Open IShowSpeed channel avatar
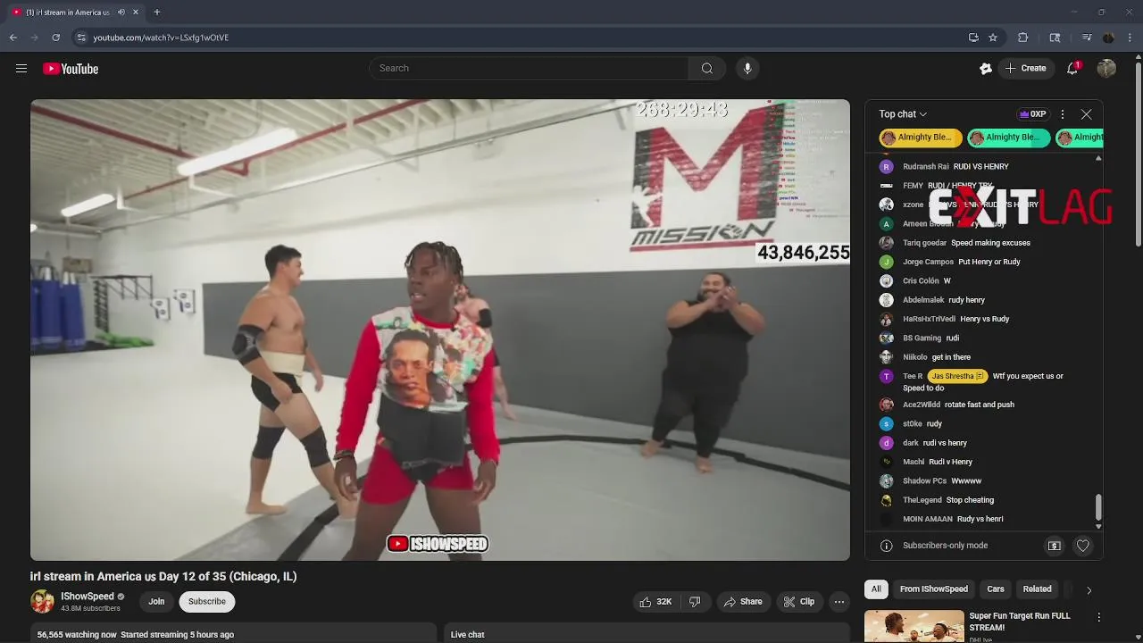The height and width of the screenshot is (643, 1143). point(42,602)
